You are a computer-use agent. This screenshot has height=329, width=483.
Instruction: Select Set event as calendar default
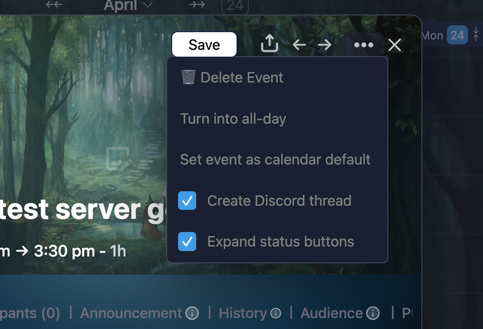(x=277, y=160)
